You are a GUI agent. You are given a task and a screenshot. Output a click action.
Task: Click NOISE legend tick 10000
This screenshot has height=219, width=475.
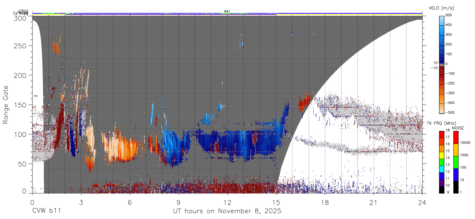click(x=465, y=143)
